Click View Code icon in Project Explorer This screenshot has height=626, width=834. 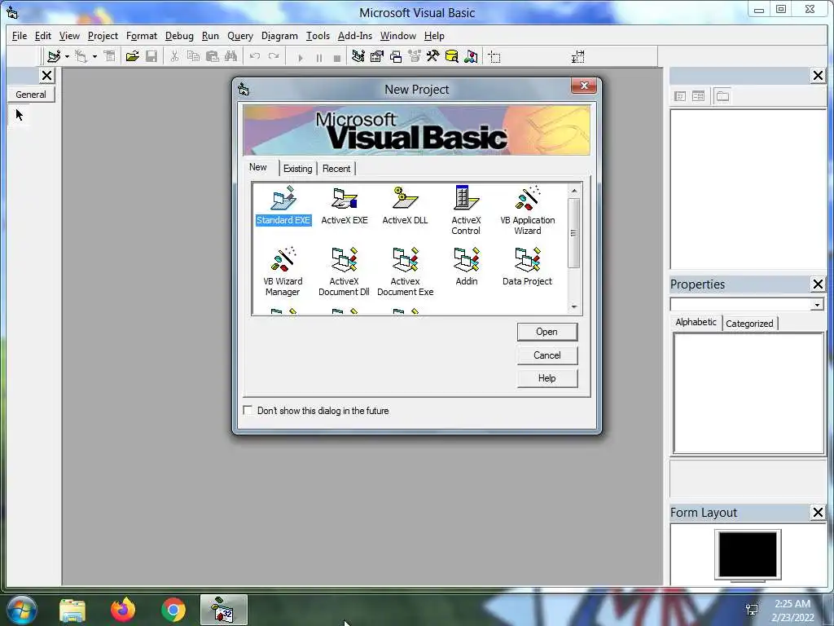click(680, 96)
